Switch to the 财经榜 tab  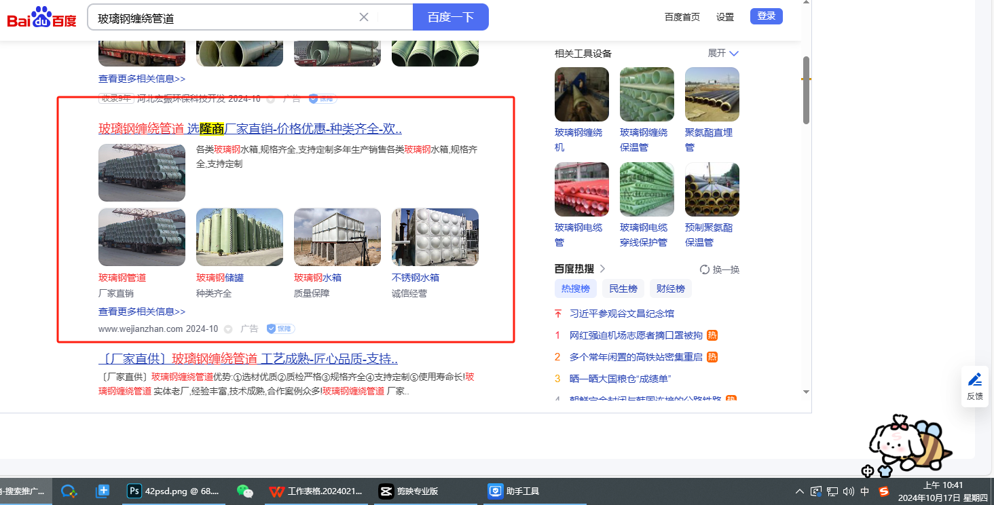tap(671, 288)
